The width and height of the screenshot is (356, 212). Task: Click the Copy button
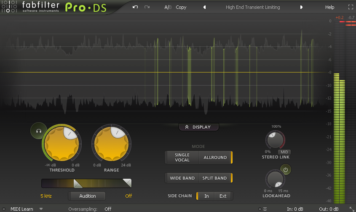point(181,7)
